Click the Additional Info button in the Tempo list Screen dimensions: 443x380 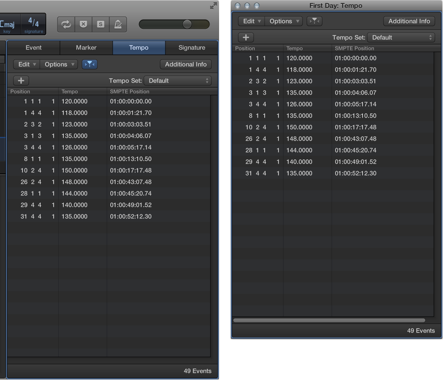[x=186, y=64]
